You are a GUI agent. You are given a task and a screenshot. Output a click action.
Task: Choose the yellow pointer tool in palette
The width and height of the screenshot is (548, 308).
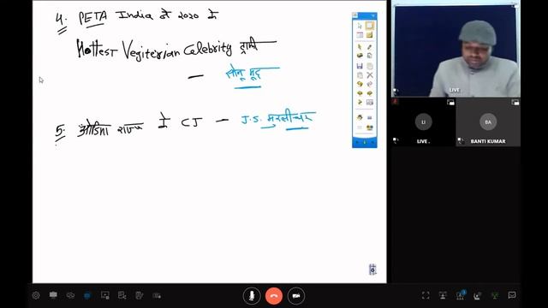(x=360, y=47)
